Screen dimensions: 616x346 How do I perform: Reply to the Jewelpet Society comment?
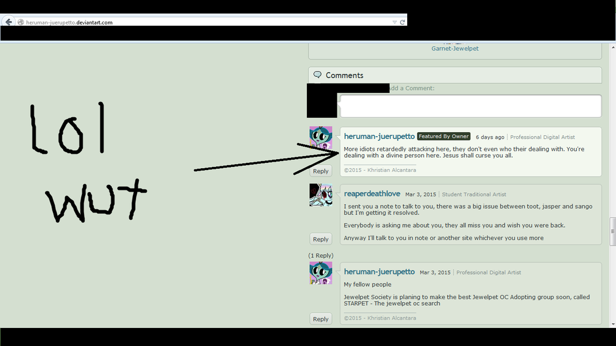321,319
